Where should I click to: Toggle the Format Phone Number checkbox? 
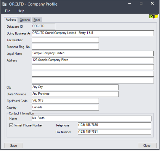coord(11,125)
